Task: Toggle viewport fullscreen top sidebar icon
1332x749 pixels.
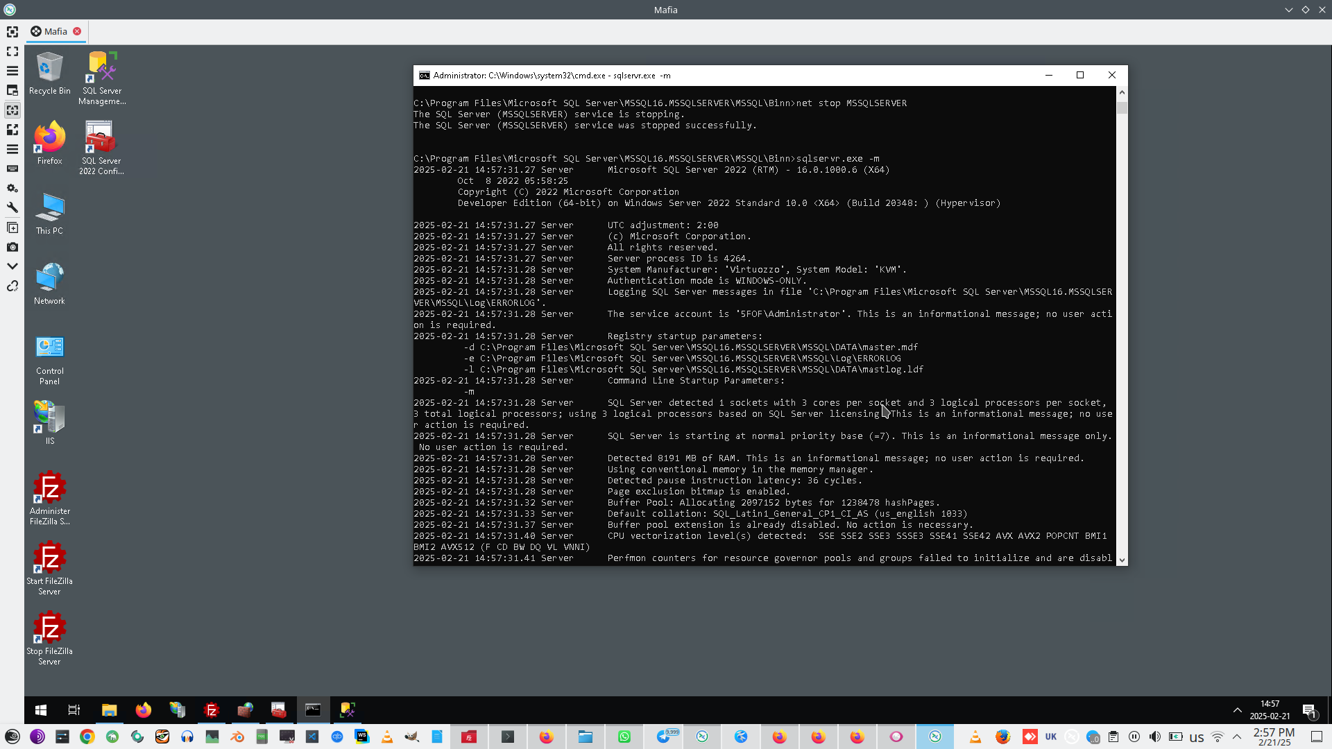Action: [12, 32]
